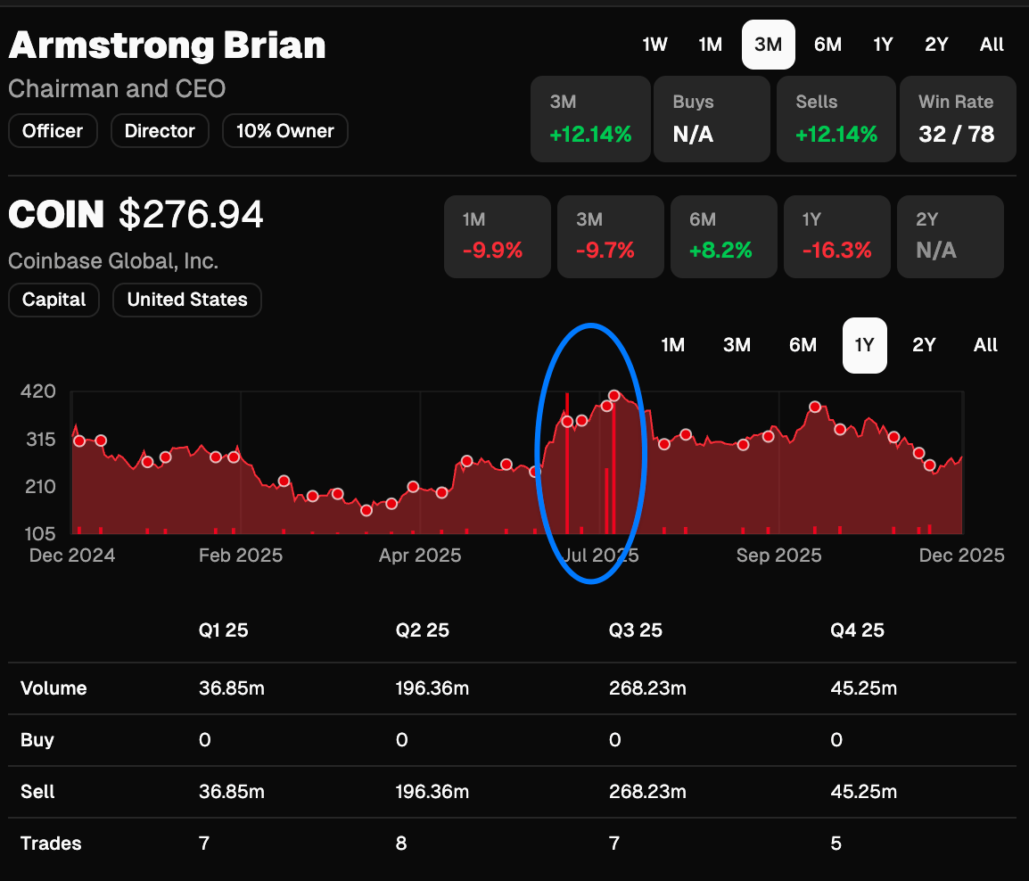The width and height of the screenshot is (1029, 881).
Task: Click the Director role tag
Action: tap(160, 131)
